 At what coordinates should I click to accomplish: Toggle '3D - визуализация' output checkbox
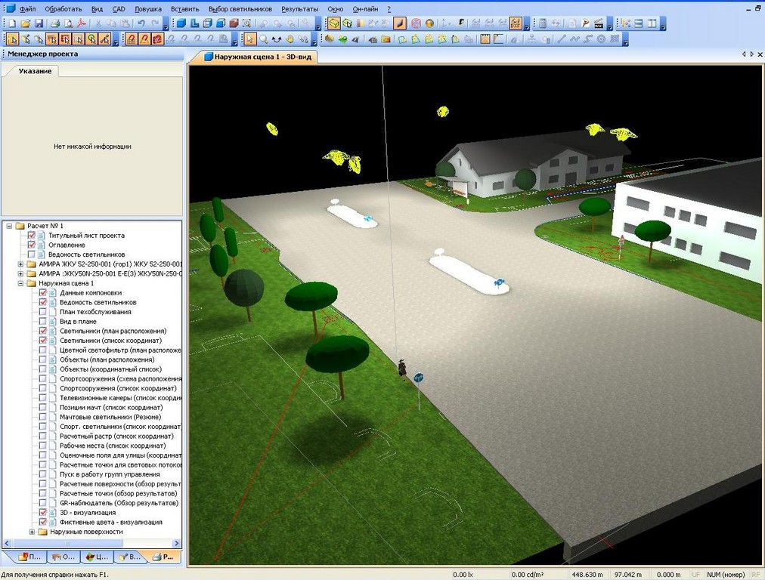click(x=42, y=513)
